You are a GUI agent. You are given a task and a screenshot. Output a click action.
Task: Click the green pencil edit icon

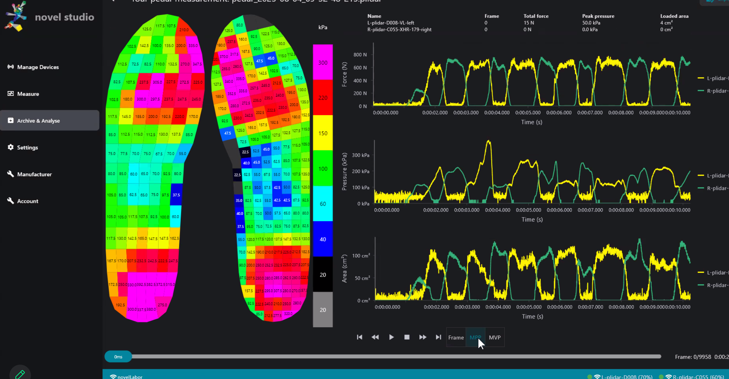pos(20,374)
